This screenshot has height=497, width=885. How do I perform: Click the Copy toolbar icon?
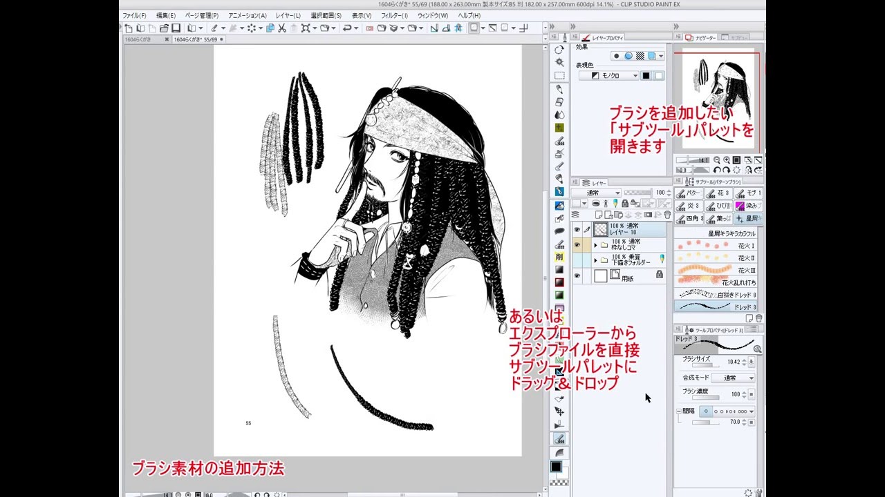tap(270, 28)
